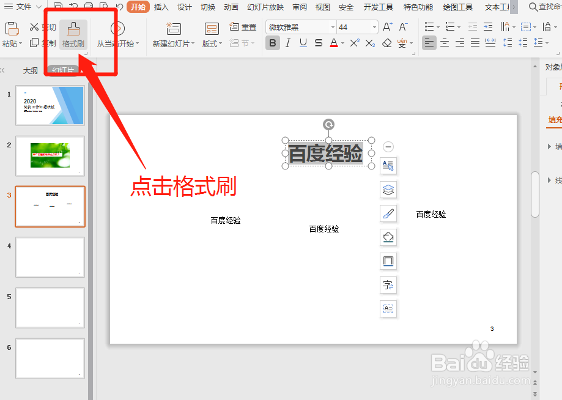
Task: Open the Insert (插入) ribbon tab
Action: click(161, 7)
